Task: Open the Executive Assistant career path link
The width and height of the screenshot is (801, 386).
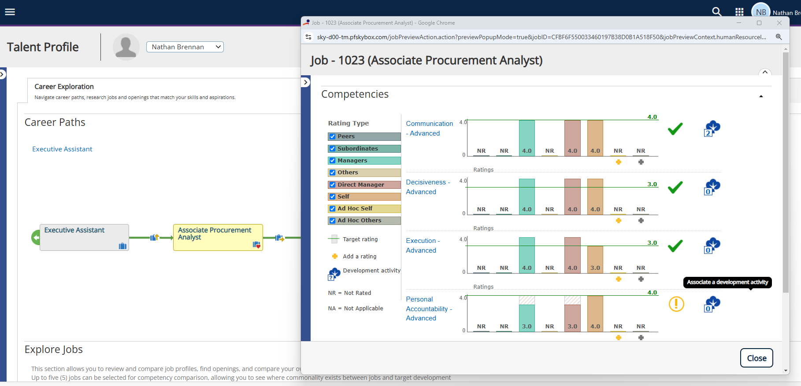Action: (x=62, y=149)
